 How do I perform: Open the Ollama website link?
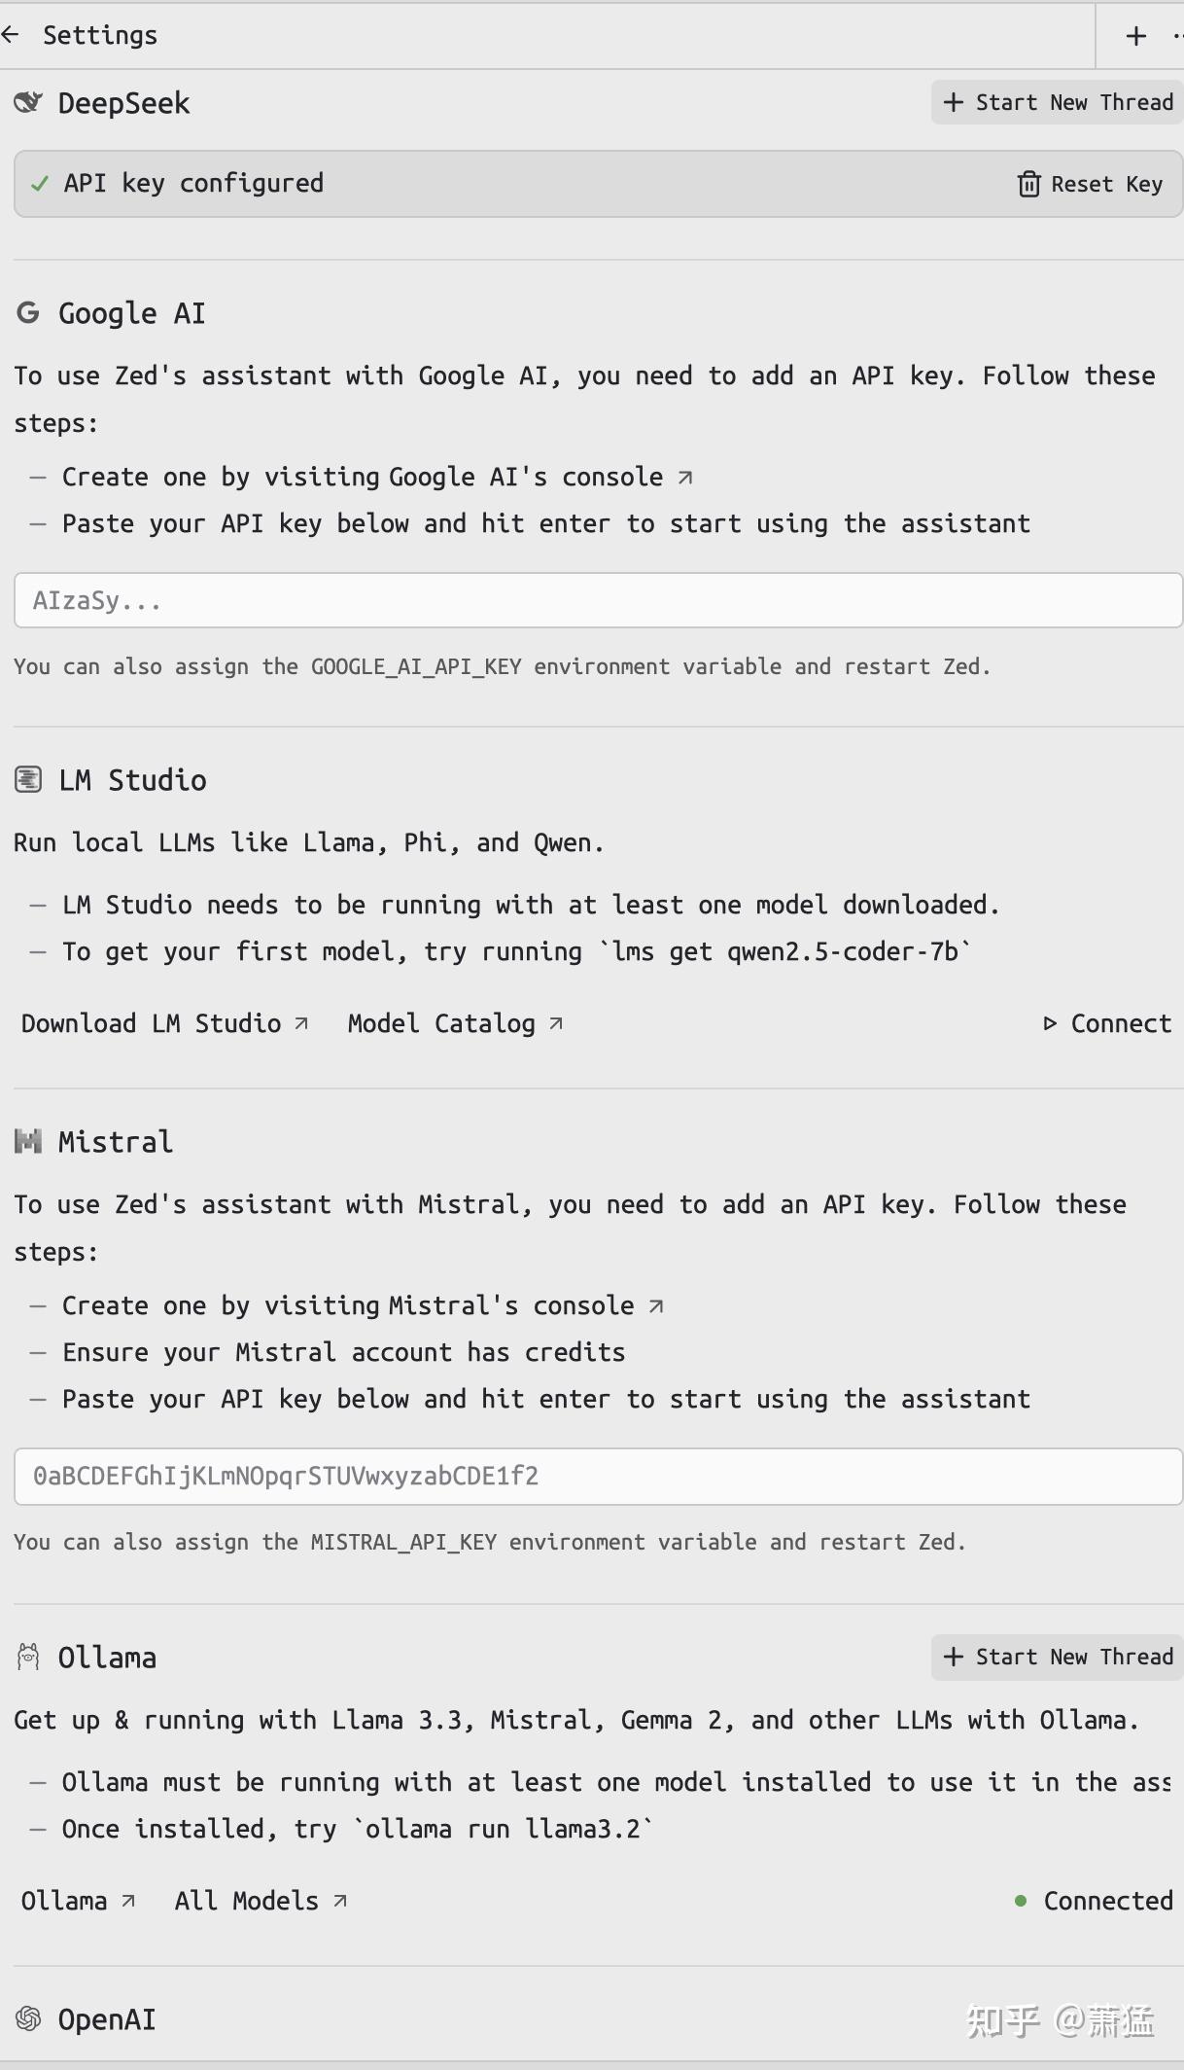[78, 1901]
